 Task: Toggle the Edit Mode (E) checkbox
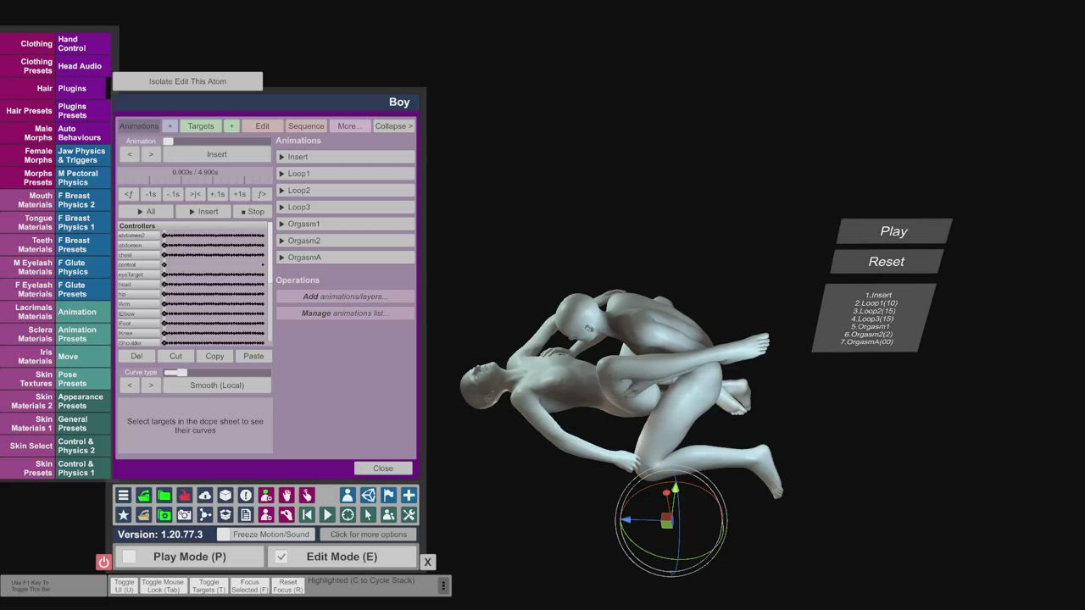(281, 557)
